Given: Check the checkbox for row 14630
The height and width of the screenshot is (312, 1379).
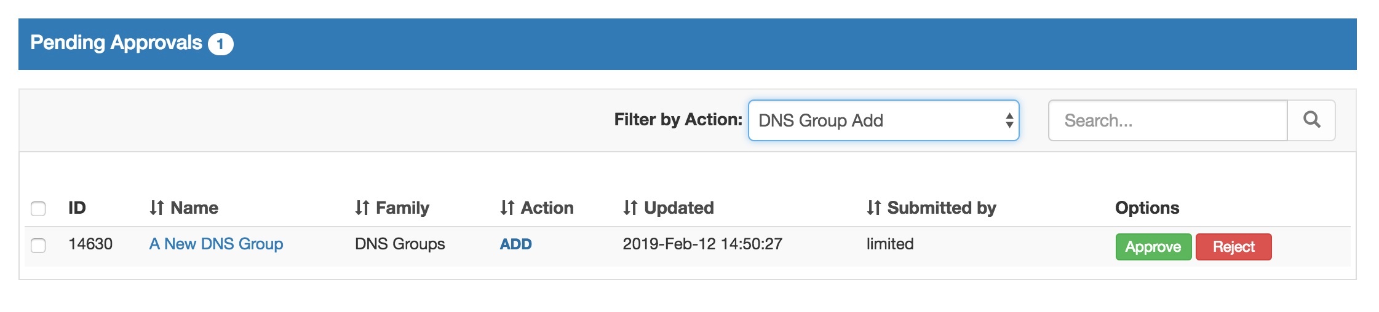Looking at the screenshot, I should (x=38, y=246).
